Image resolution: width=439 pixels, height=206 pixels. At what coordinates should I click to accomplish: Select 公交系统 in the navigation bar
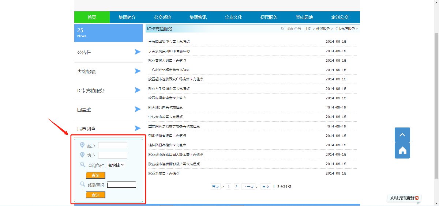pyautogui.click(x=163, y=17)
